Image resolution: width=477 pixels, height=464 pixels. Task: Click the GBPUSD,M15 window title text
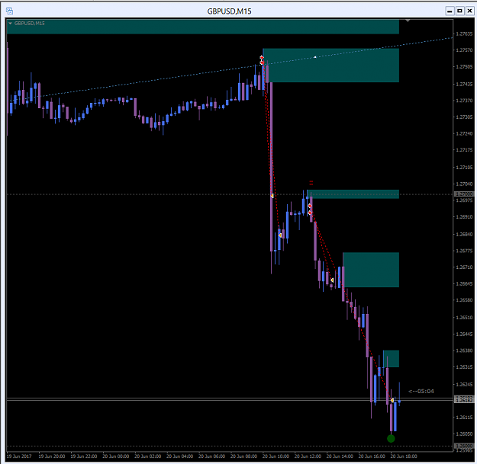click(229, 11)
